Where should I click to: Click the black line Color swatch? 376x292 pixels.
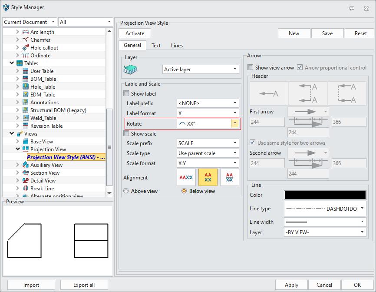tap(325, 196)
